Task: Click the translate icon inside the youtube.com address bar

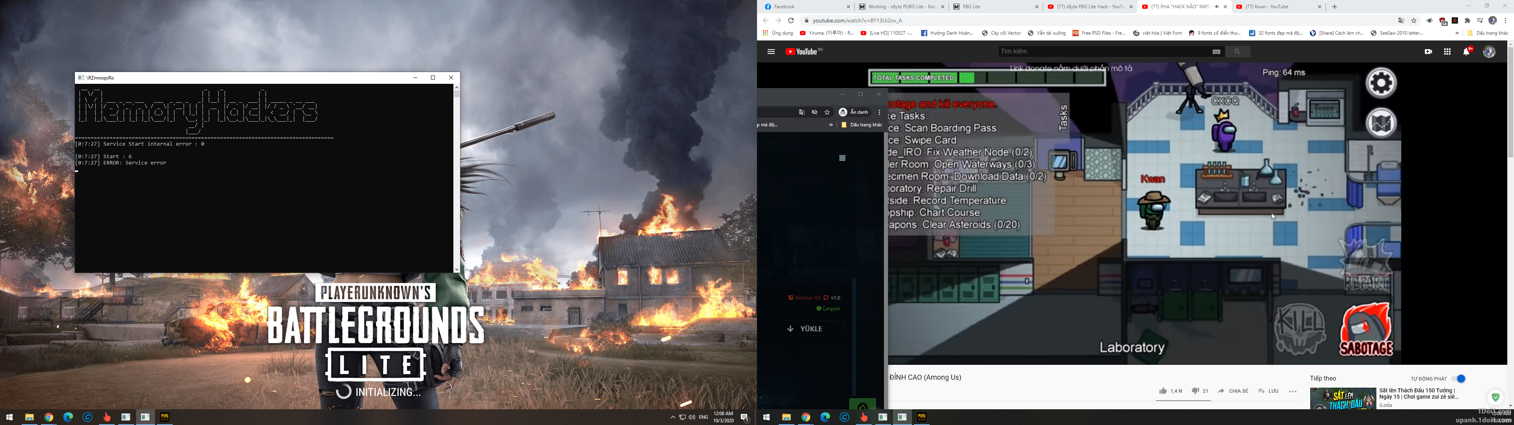Action: [x=1401, y=20]
